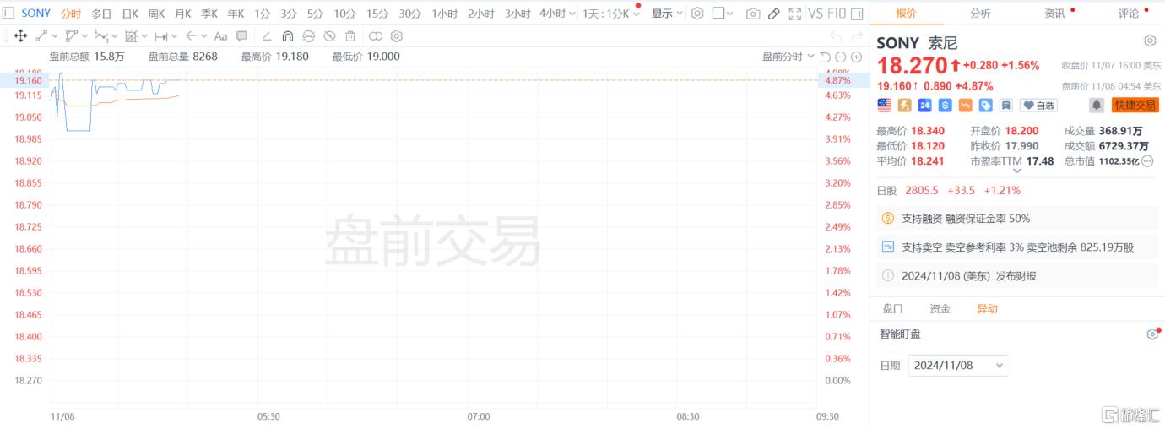Screen dimensions: 1165x429
Task: Select the 30分 timeframe
Action: tap(409, 14)
